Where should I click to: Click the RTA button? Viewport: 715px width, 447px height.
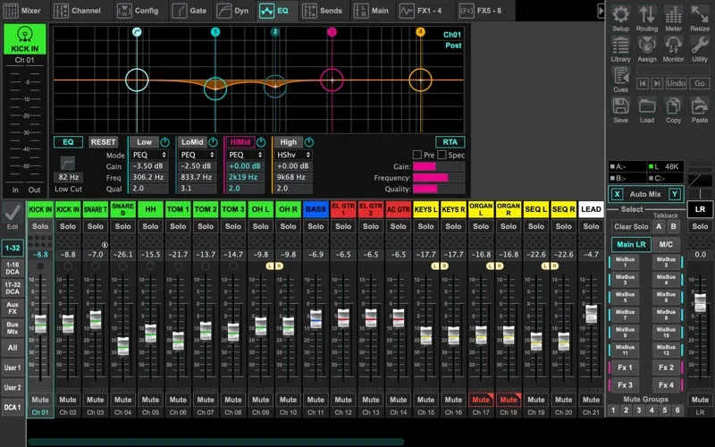(x=450, y=142)
